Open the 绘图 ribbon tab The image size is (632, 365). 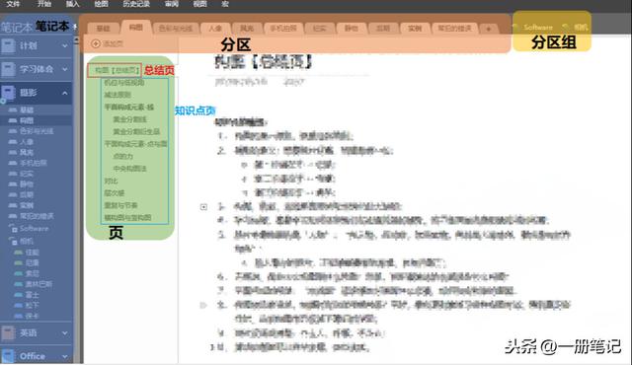[101, 4]
